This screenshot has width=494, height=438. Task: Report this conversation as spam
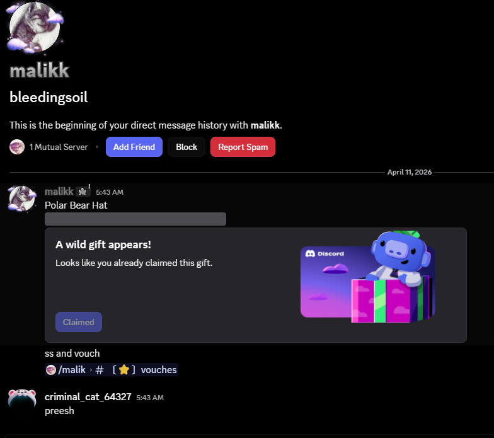pyautogui.click(x=243, y=147)
